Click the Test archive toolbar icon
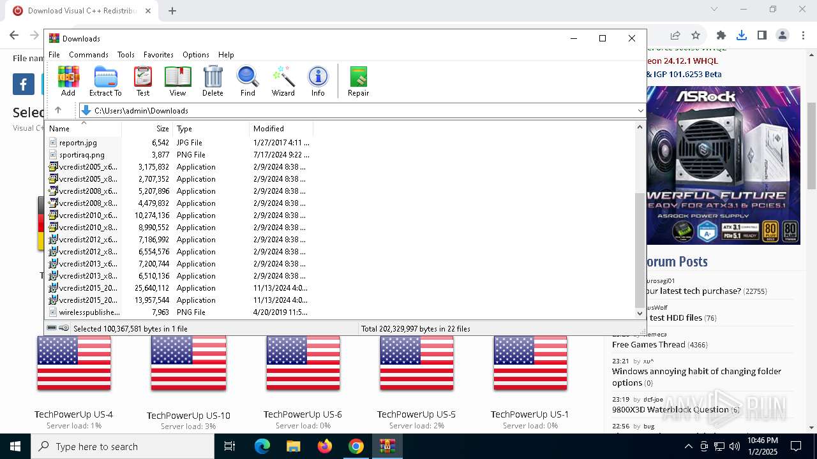The width and height of the screenshot is (817, 459). (x=143, y=81)
